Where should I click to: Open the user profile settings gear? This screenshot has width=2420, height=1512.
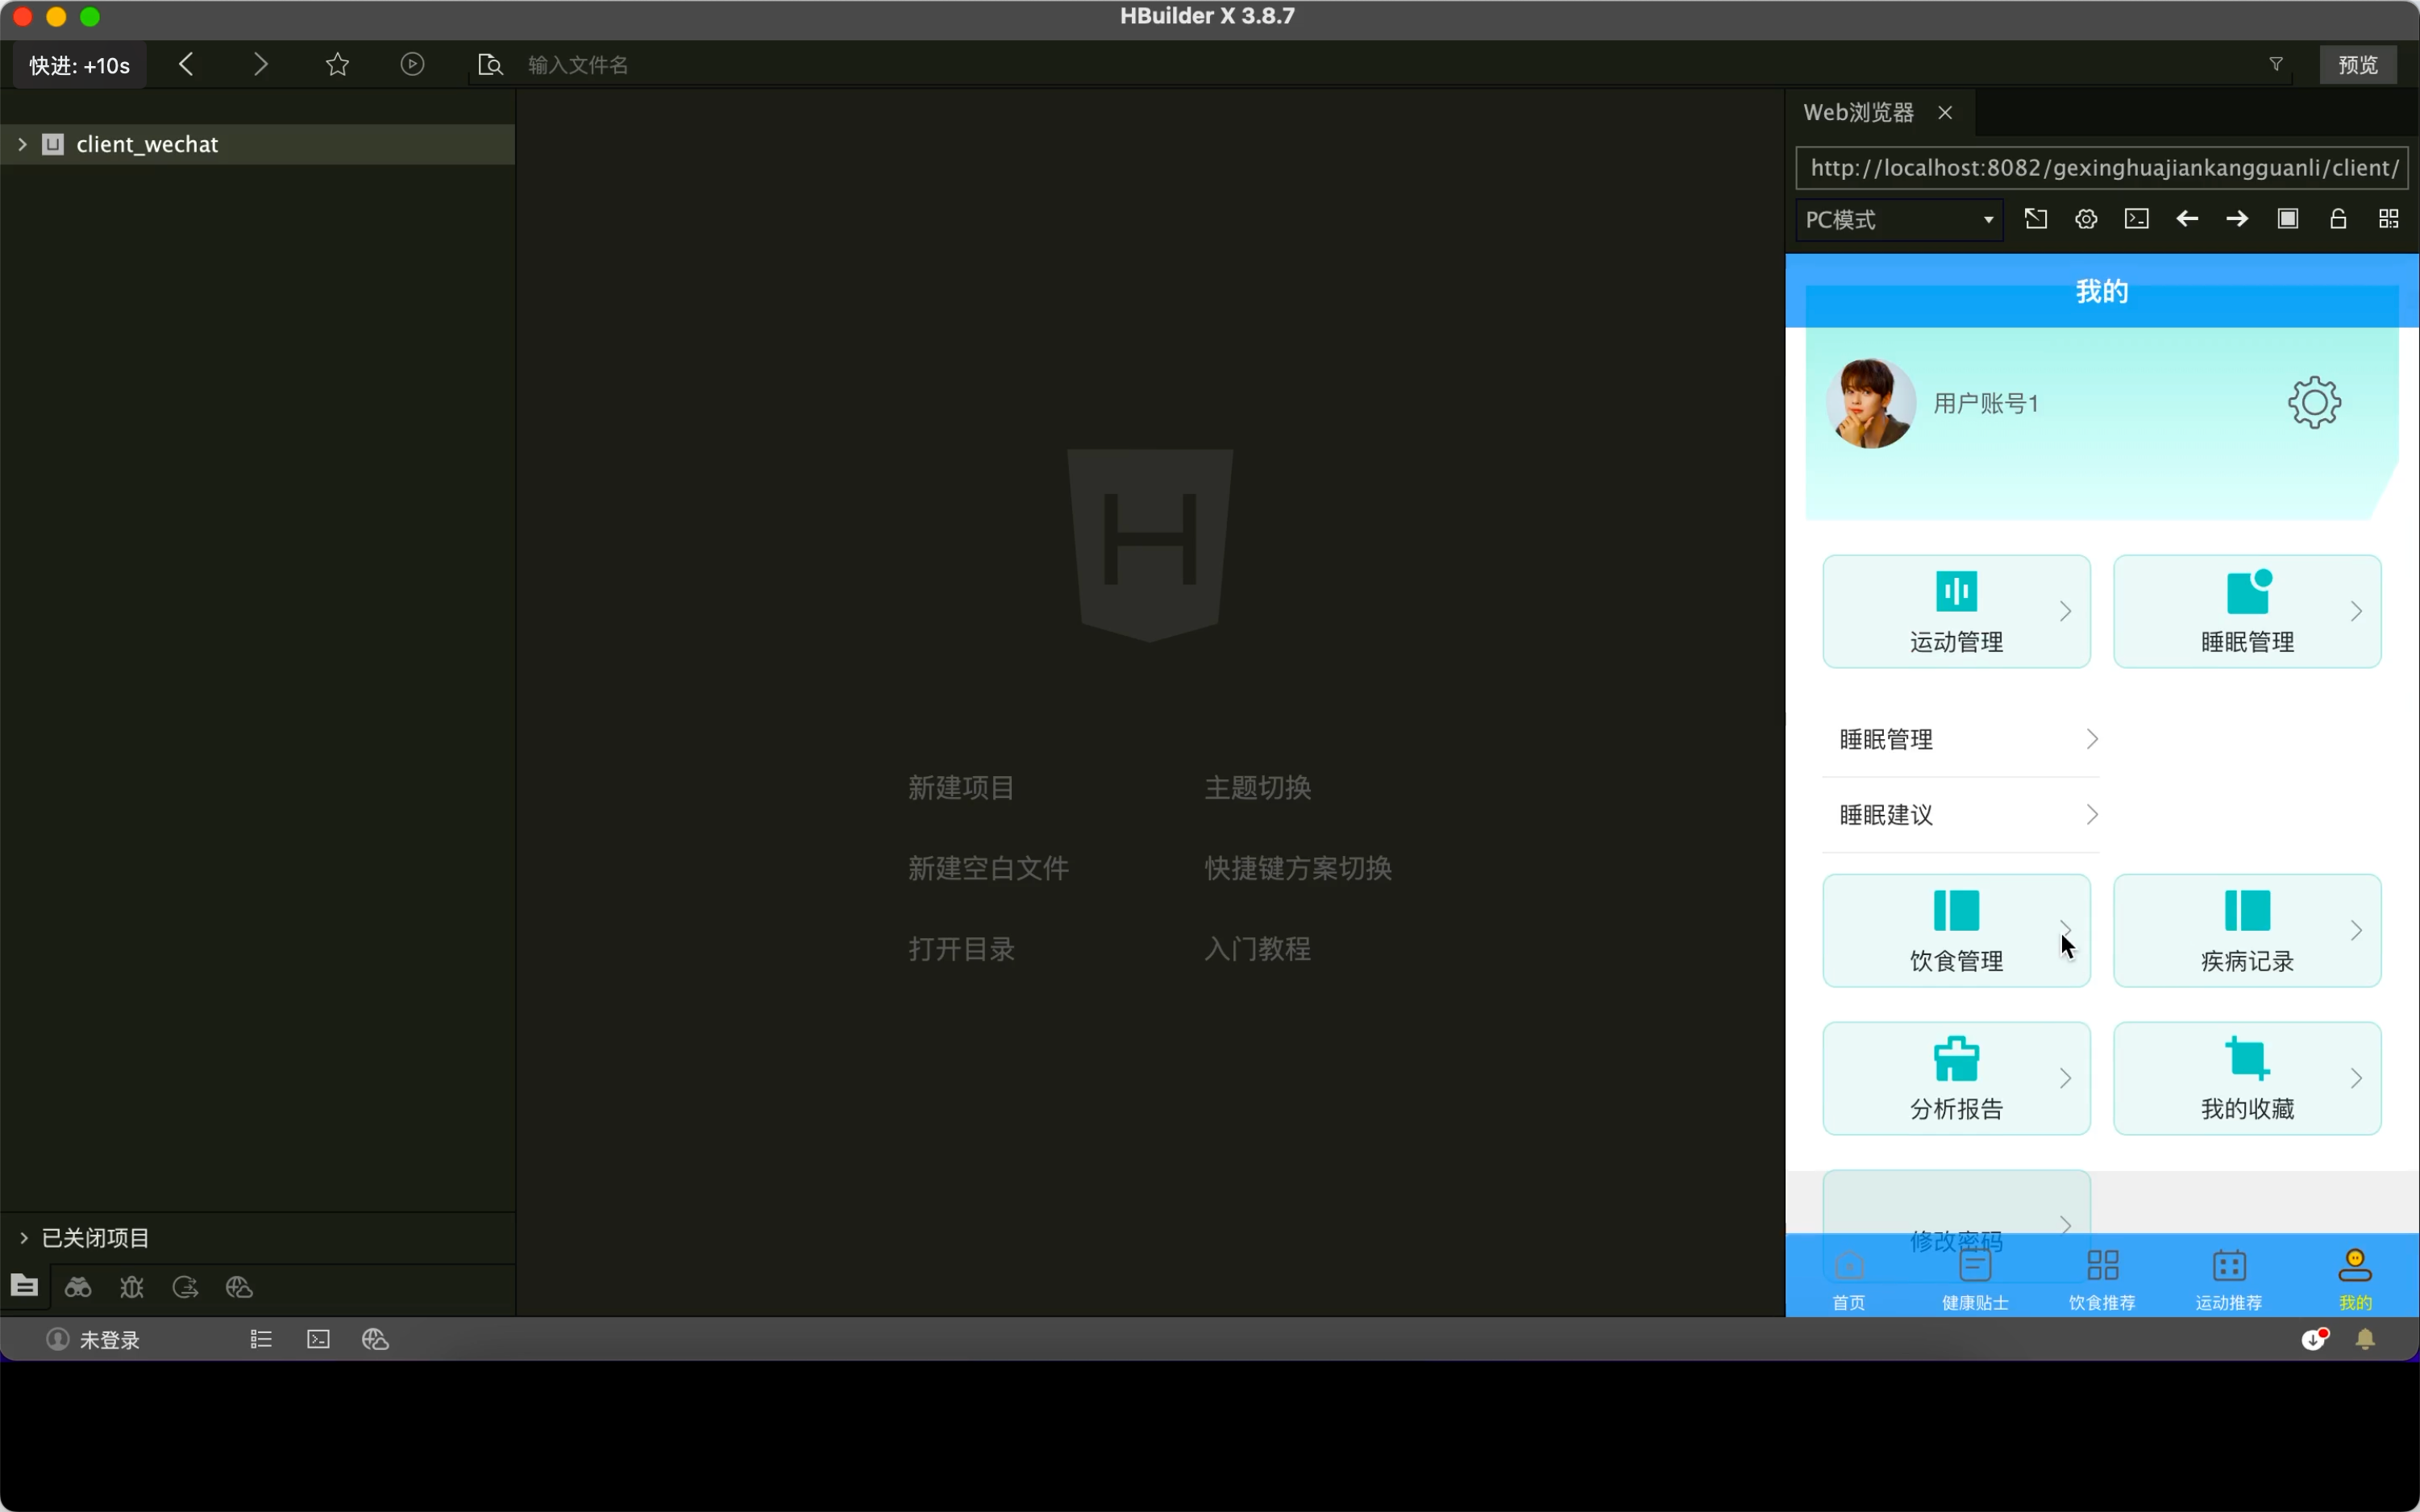(2314, 403)
